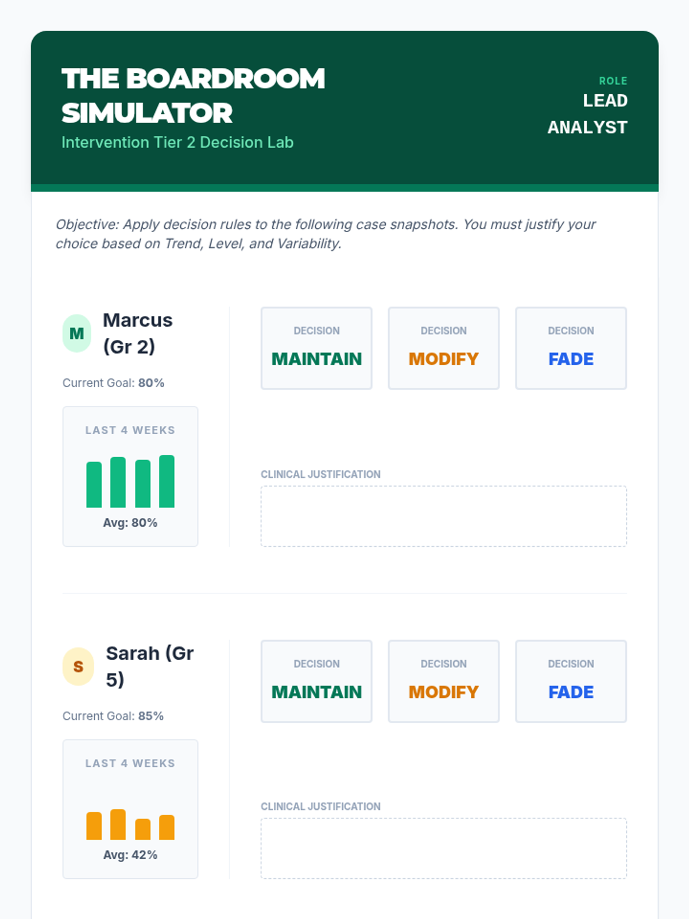689x919 pixels.
Task: Click Sarah's Avg: 42% label
Action: point(130,855)
